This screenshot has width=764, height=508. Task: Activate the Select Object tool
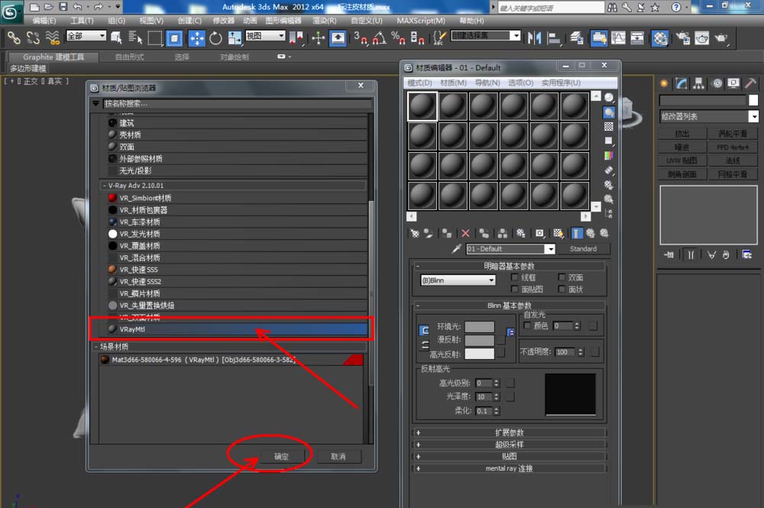point(116,38)
